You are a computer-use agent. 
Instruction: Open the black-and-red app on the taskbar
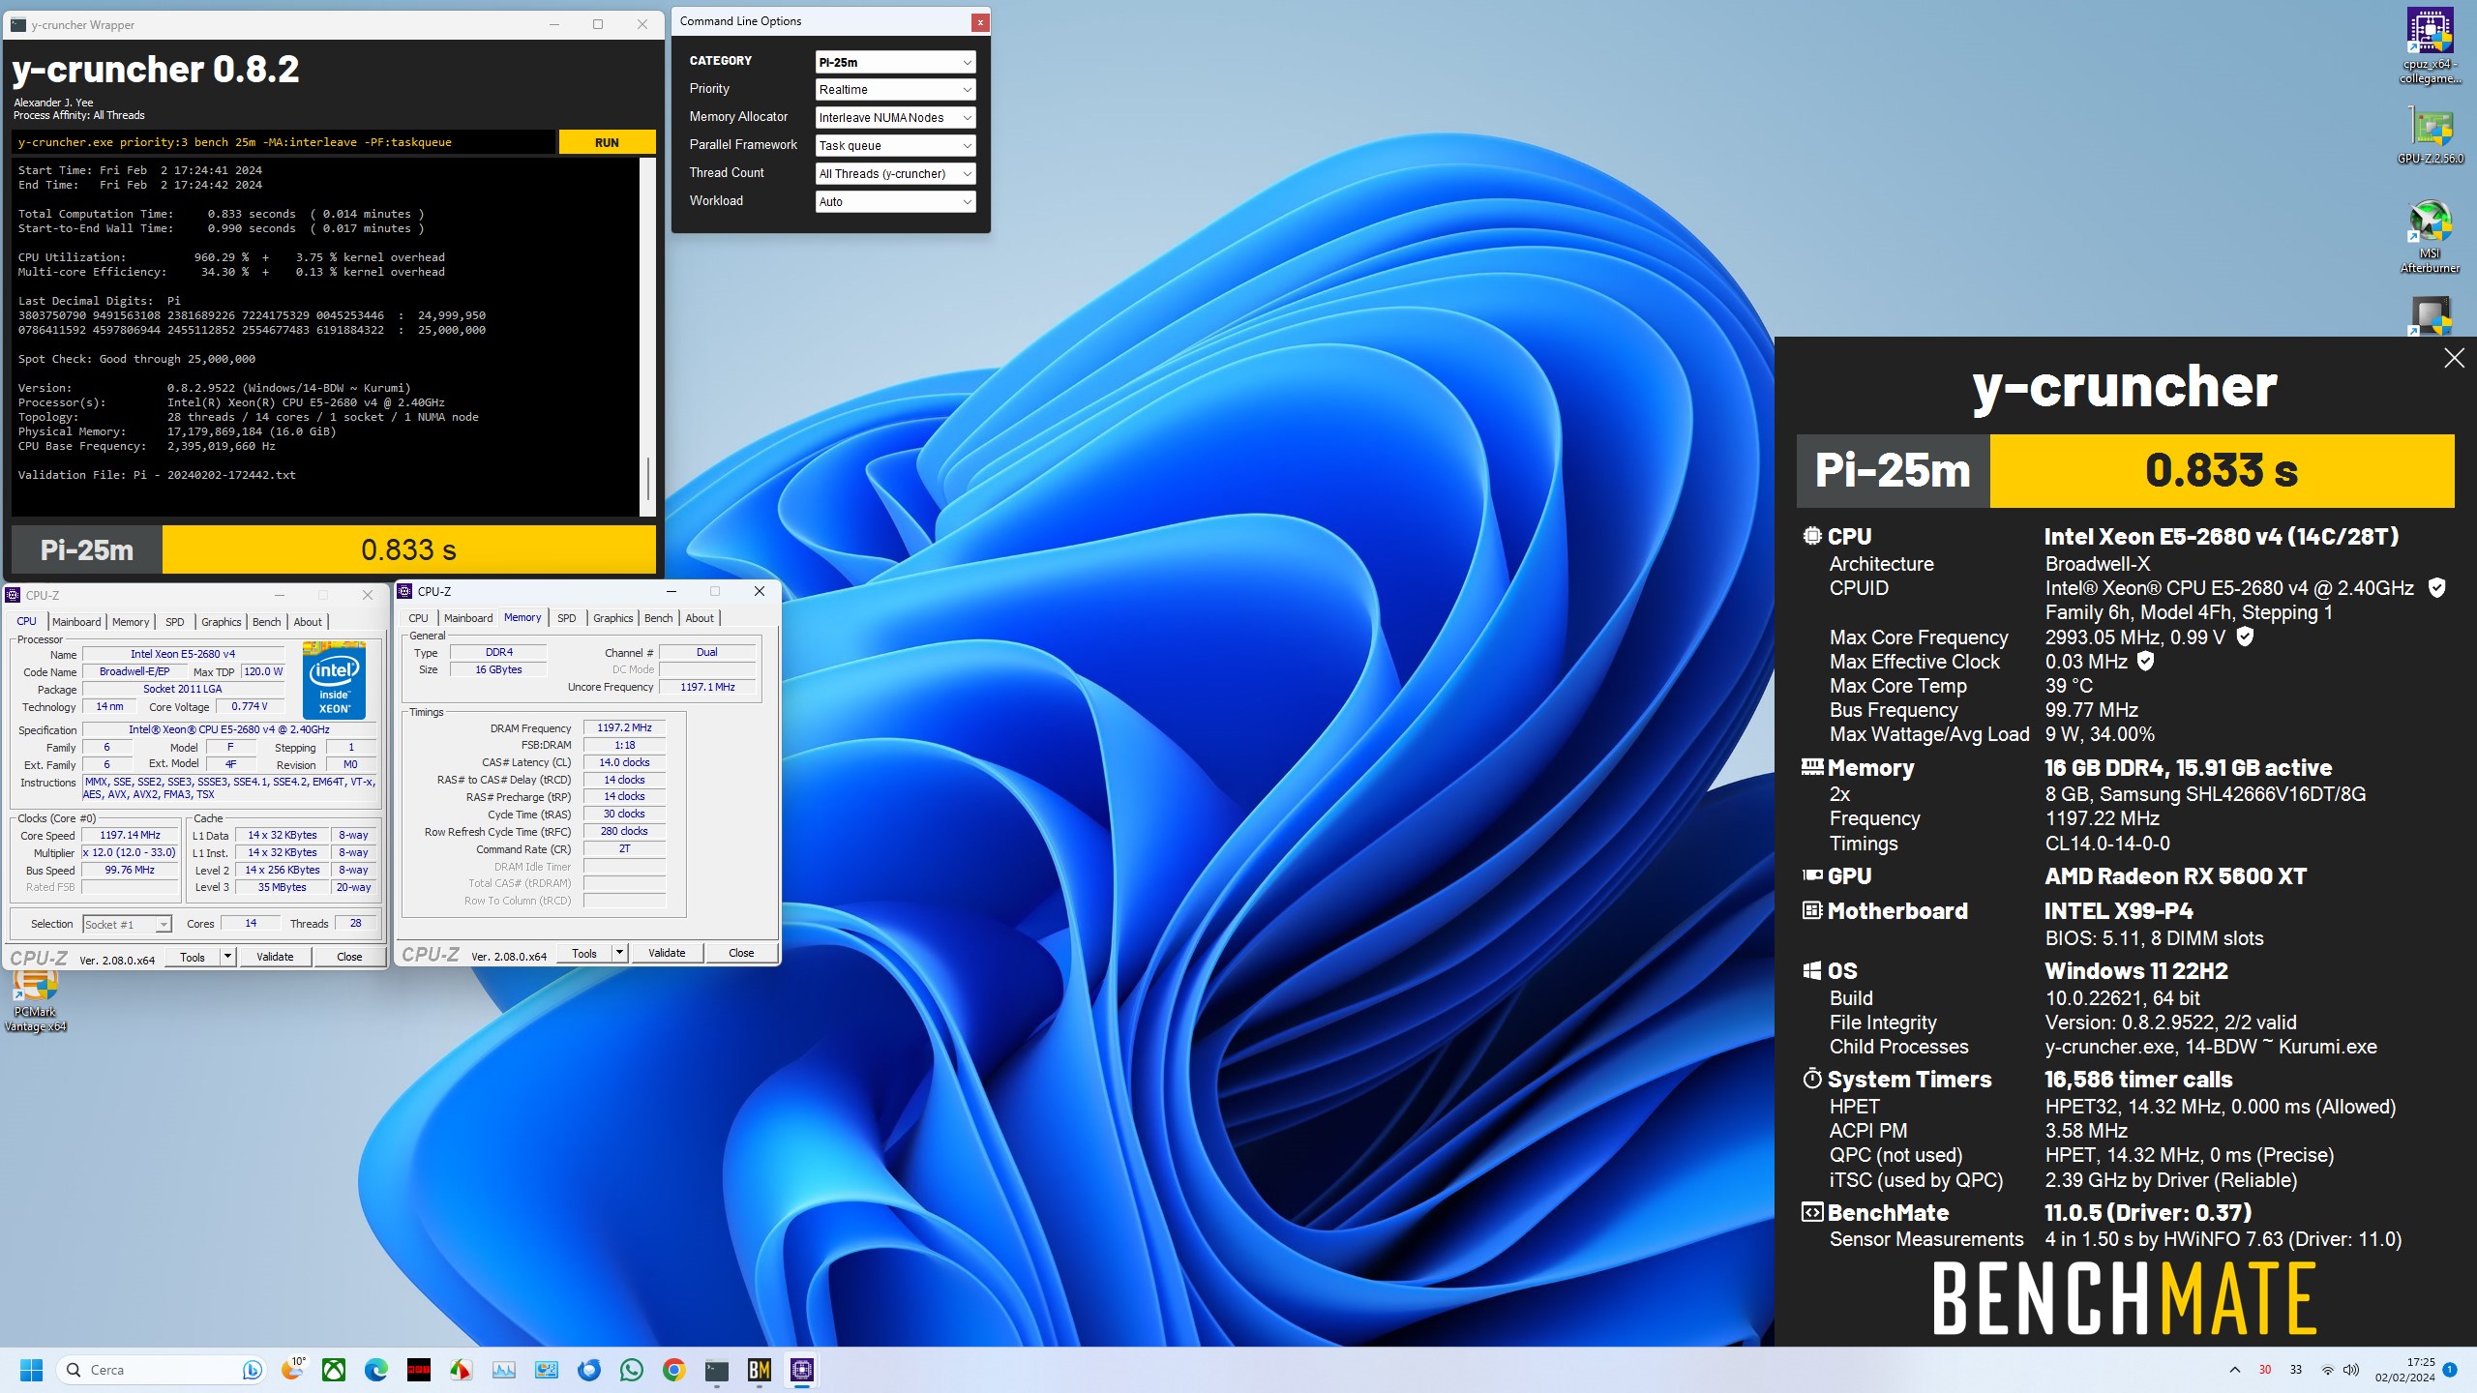point(419,1370)
